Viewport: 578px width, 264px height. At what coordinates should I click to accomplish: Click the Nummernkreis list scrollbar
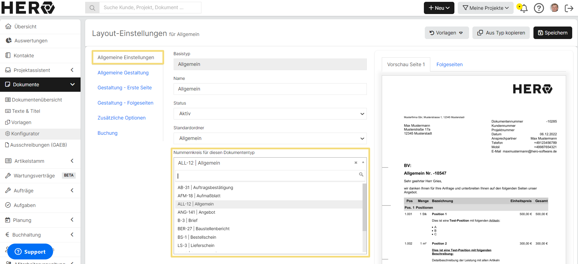[x=364, y=207]
